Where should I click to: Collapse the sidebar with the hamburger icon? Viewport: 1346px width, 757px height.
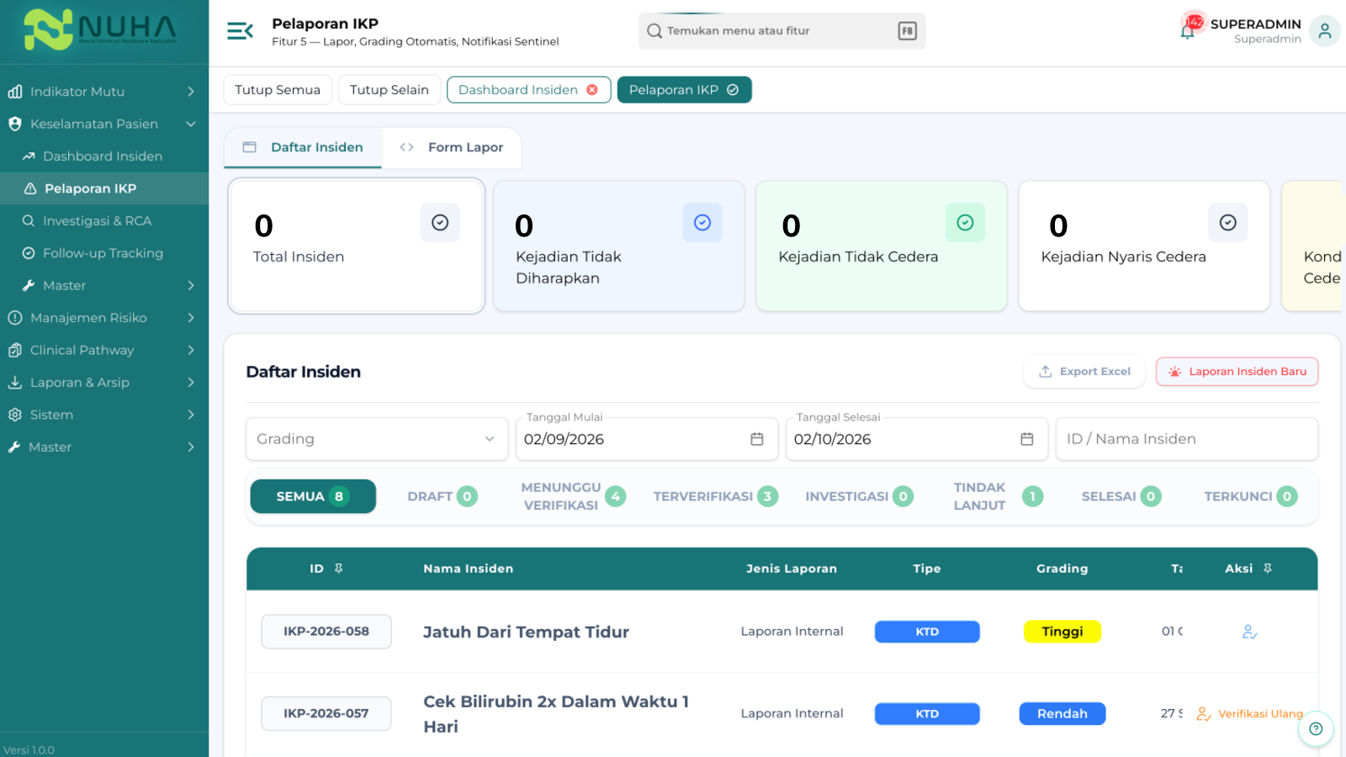click(x=240, y=31)
